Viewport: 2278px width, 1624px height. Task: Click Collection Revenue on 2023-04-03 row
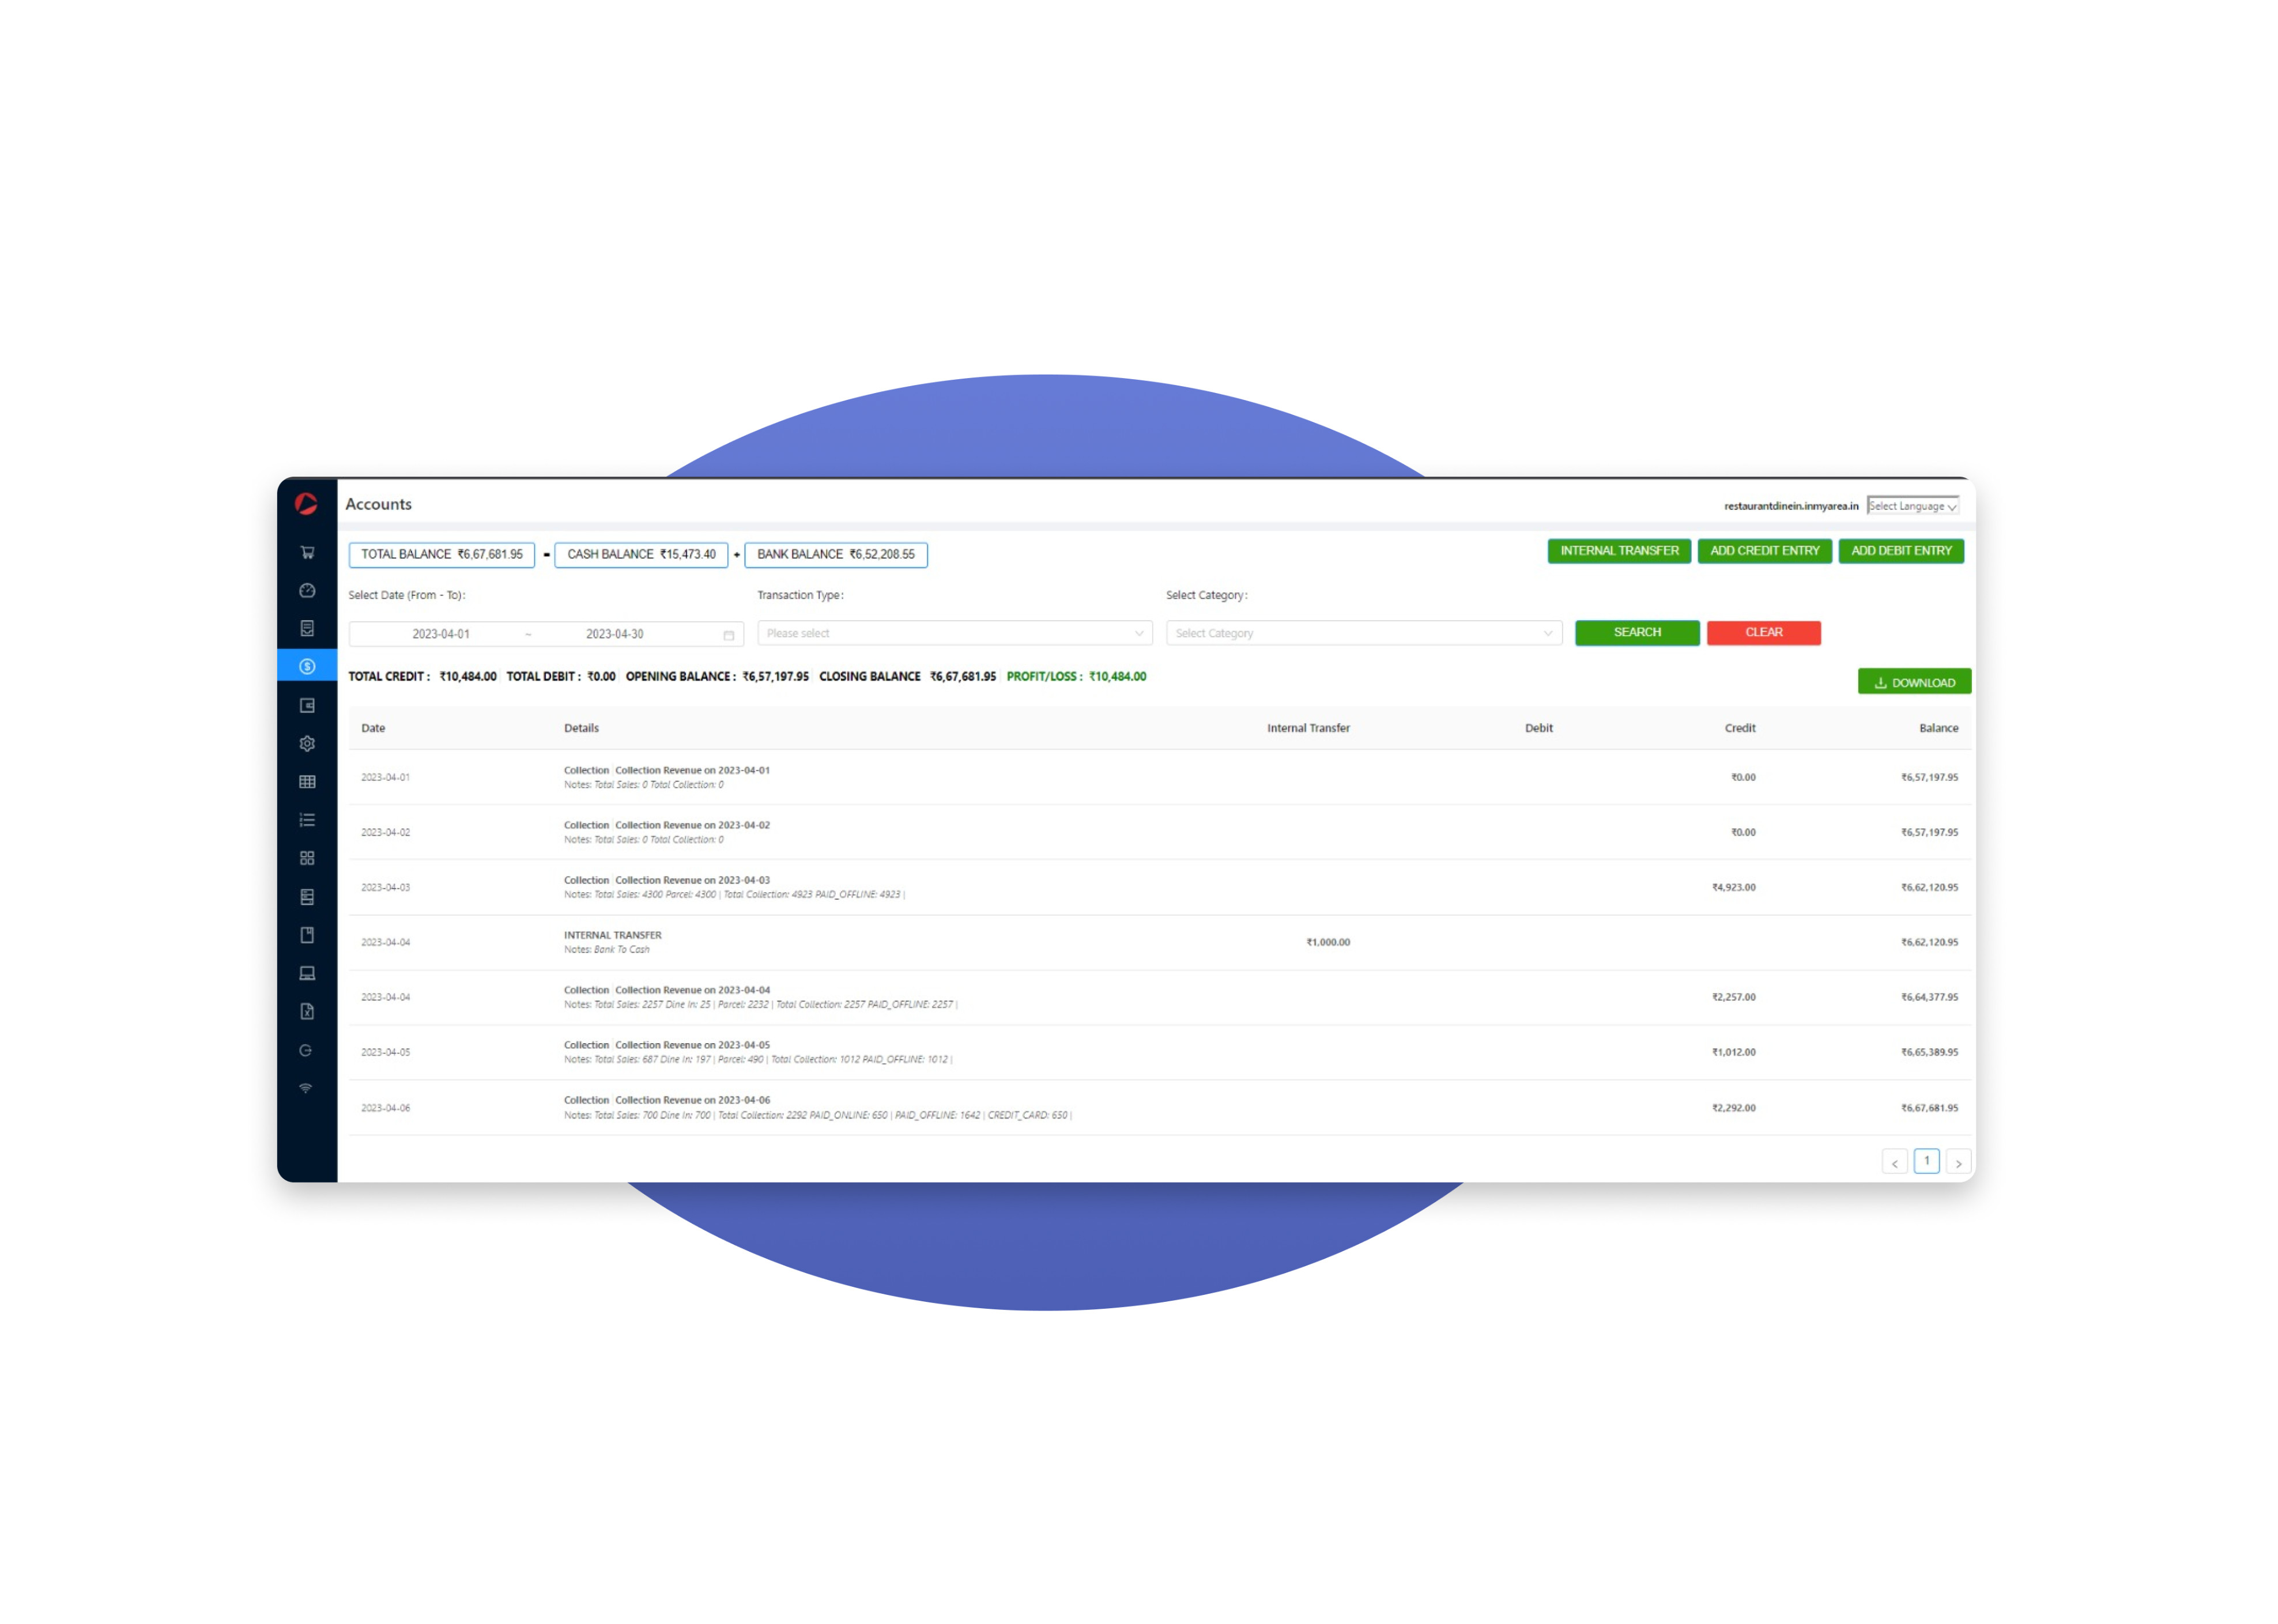point(1160,887)
